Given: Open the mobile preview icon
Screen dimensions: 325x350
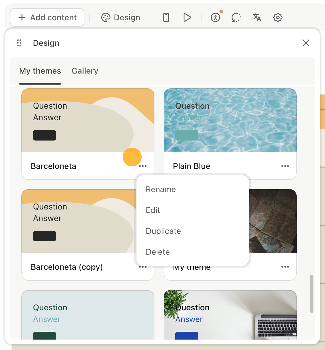Looking at the screenshot, I should tap(166, 17).
